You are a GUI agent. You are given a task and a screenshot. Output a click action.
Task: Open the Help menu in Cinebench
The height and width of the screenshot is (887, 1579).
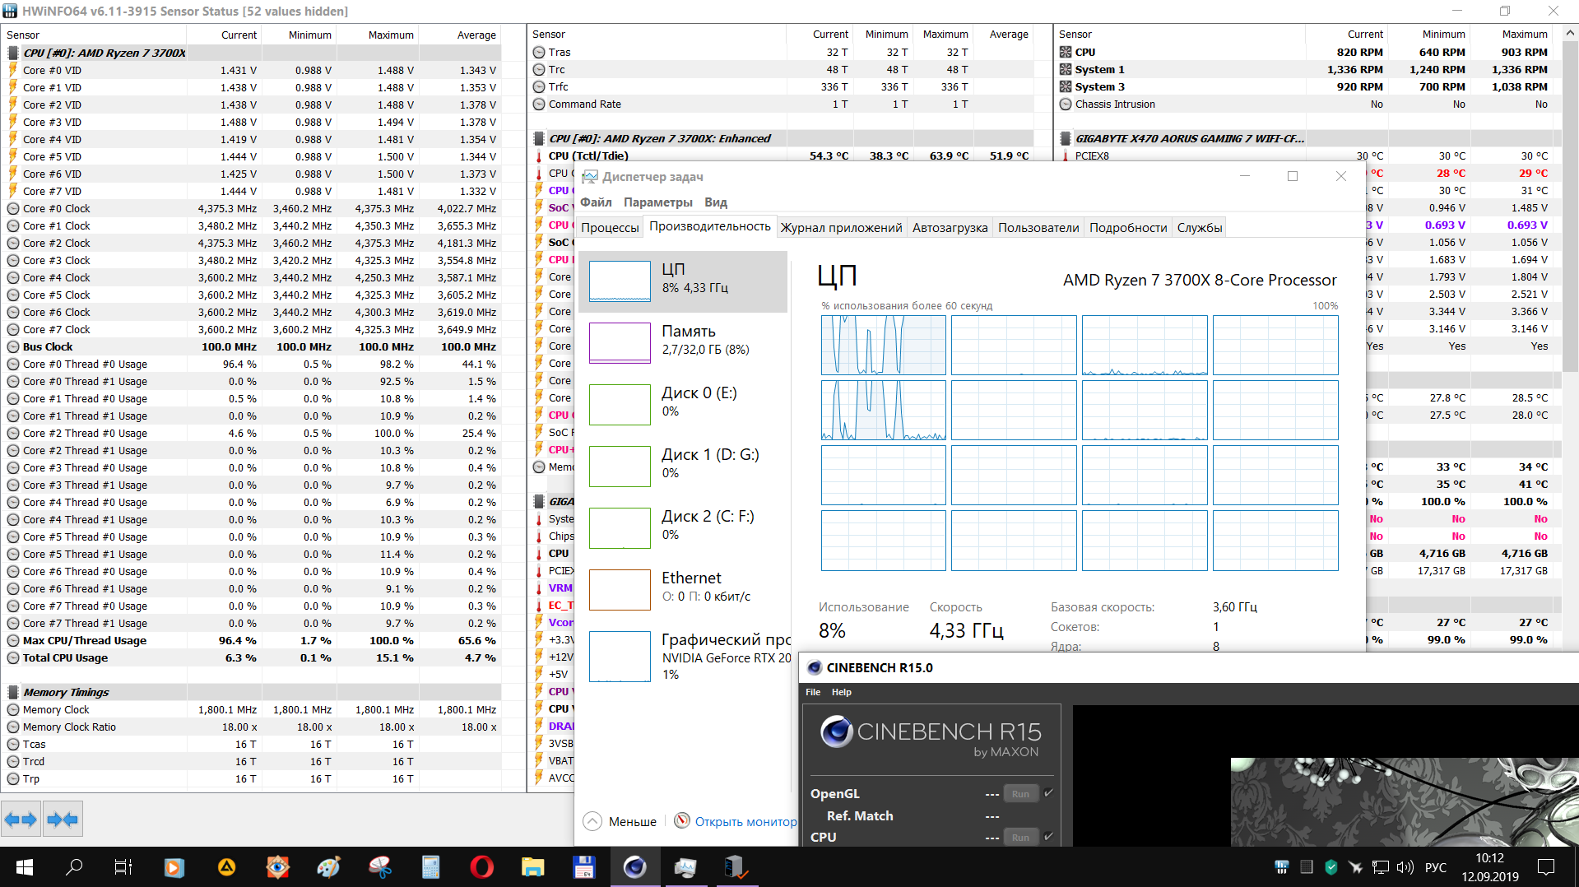841,692
